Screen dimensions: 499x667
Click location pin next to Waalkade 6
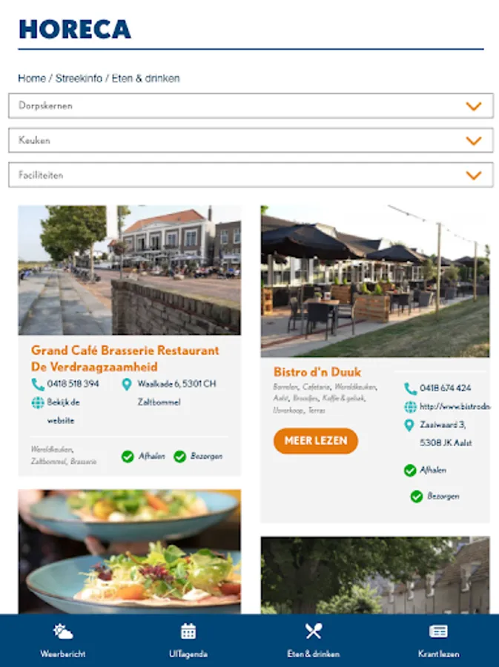[126, 385]
